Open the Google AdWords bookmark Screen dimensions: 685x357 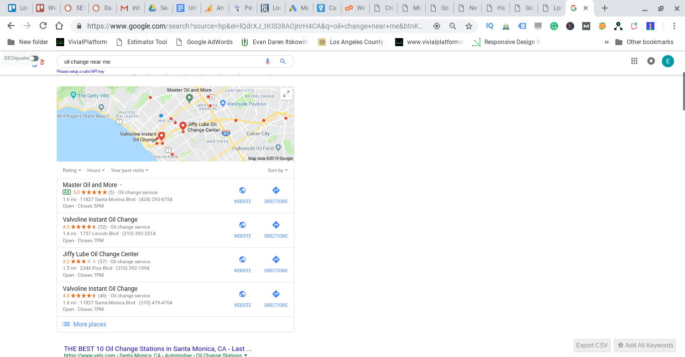click(204, 42)
